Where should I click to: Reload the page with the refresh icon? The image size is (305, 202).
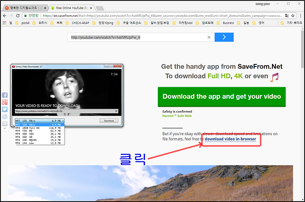pyautogui.click(x=18, y=16)
